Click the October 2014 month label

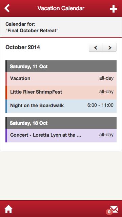[23, 47]
